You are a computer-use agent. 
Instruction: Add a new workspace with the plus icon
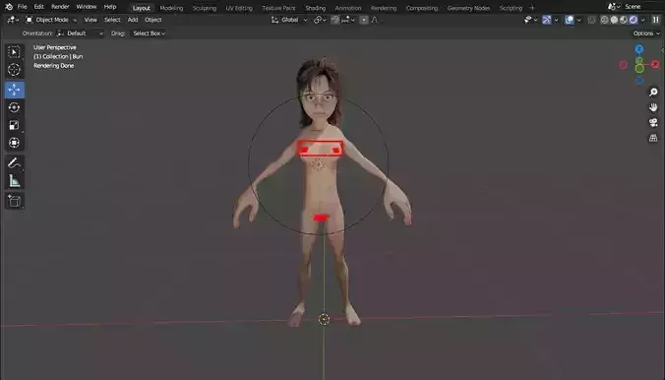pos(532,8)
